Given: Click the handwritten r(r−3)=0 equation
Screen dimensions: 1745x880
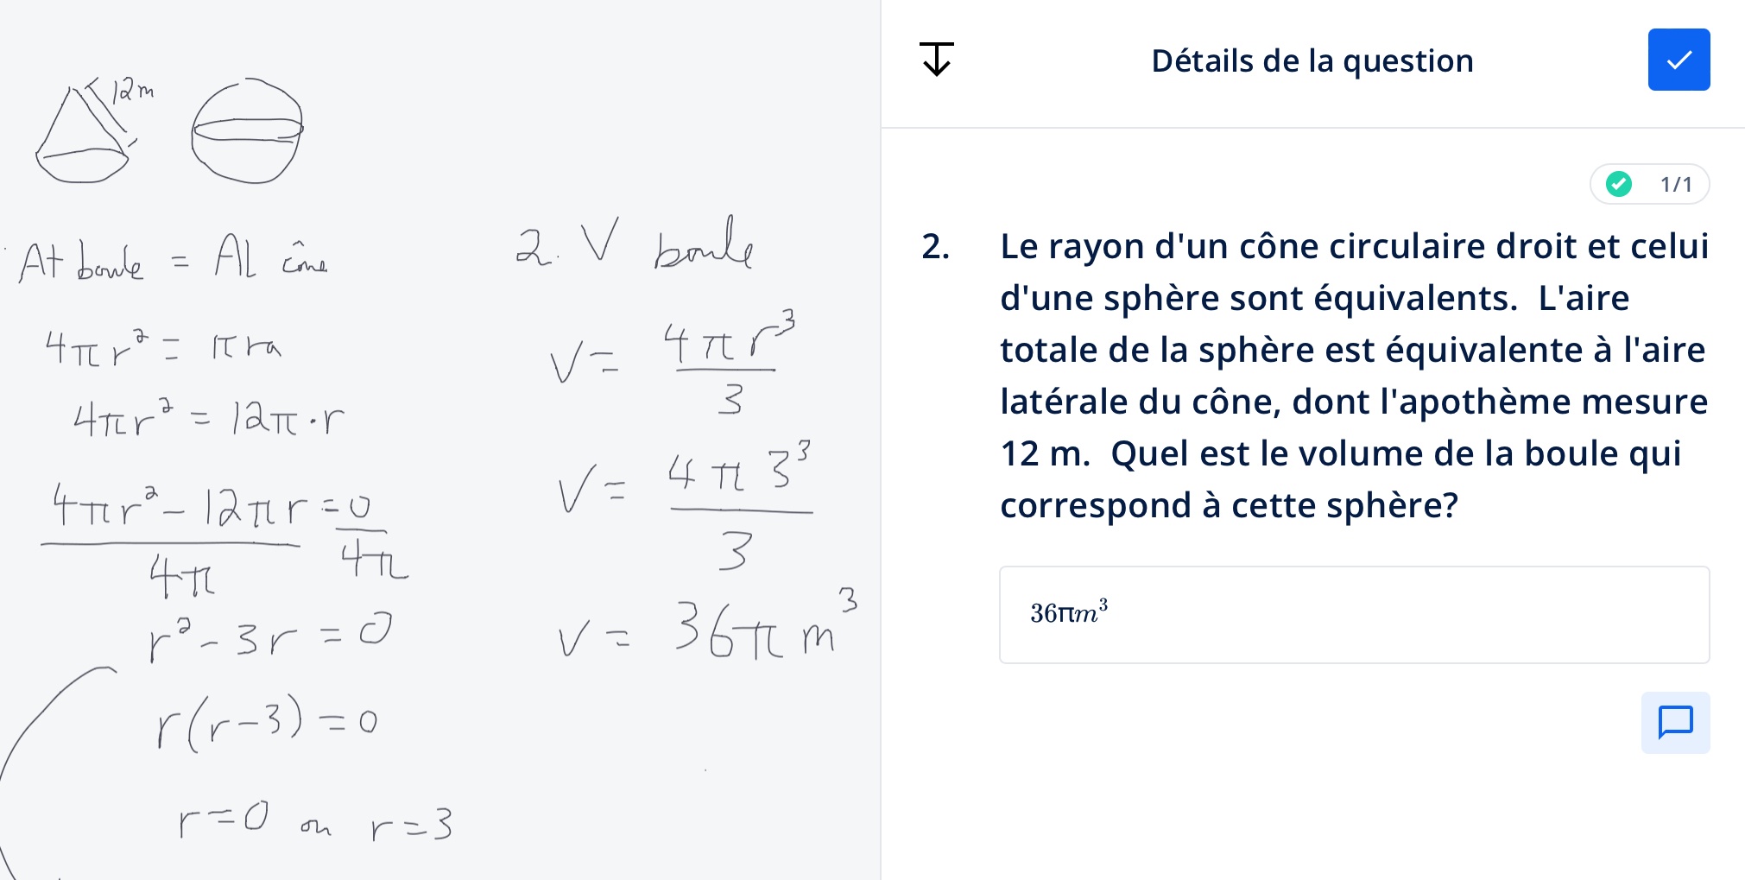Looking at the screenshot, I should (x=267, y=722).
